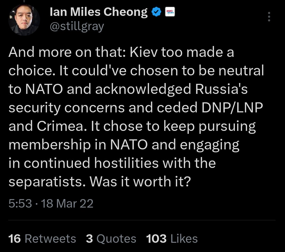View the 16 Retweets list

coord(42,239)
